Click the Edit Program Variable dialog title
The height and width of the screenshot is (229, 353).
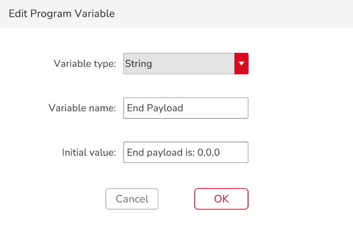pos(62,14)
